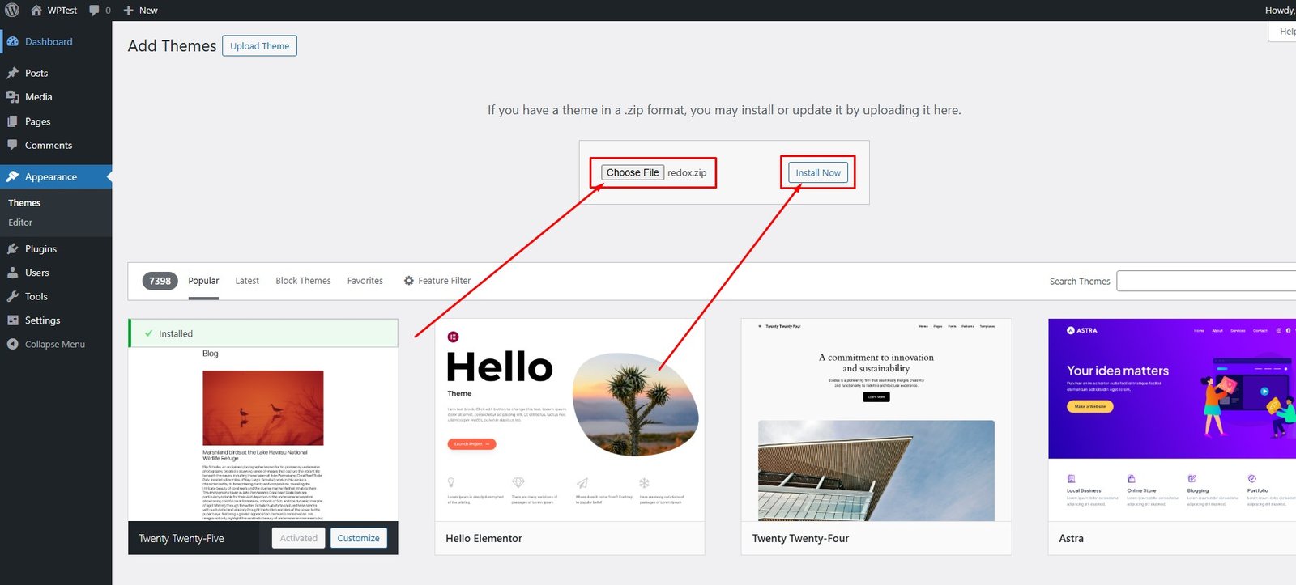
Task: Click the 7398 theme count badge
Action: click(160, 281)
